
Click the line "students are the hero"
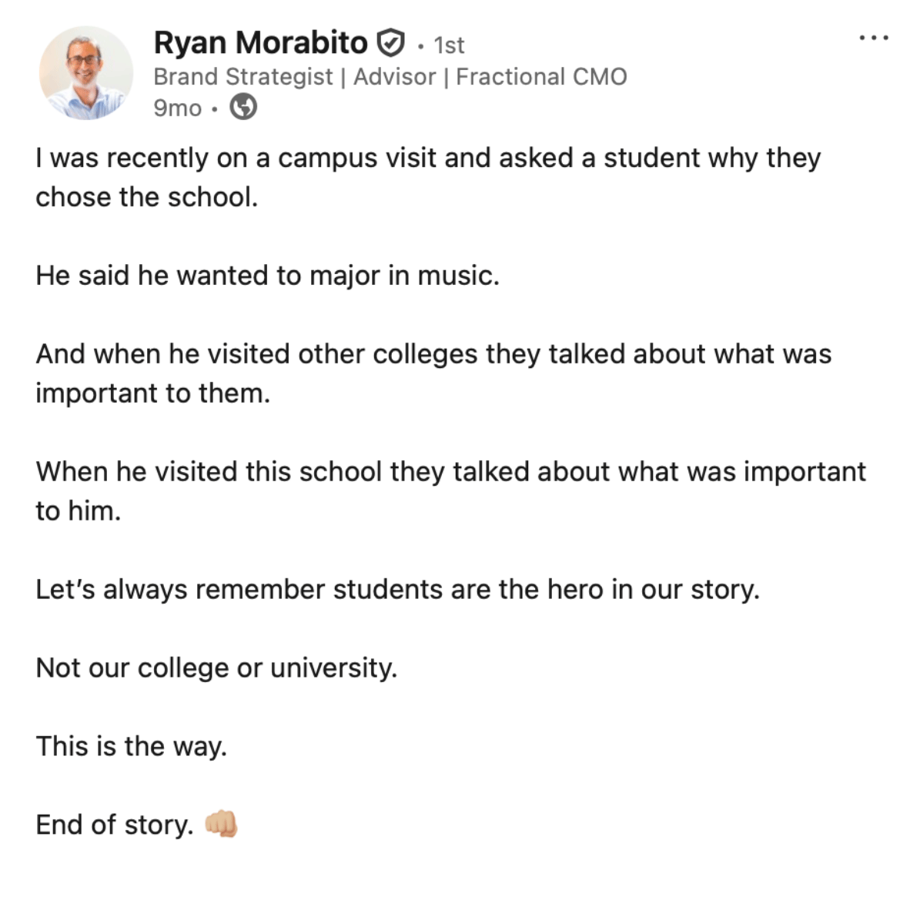(397, 589)
